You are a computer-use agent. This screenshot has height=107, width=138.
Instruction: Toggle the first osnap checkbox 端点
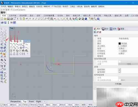(2, 105)
